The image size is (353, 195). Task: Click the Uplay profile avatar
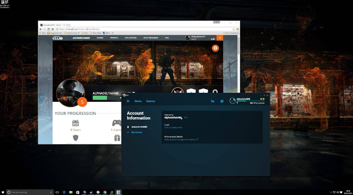(233, 101)
